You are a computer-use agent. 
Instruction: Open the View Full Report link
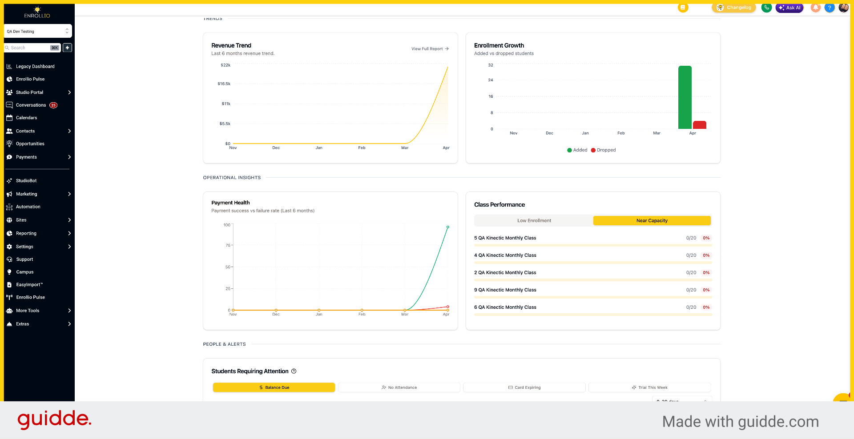[430, 49]
